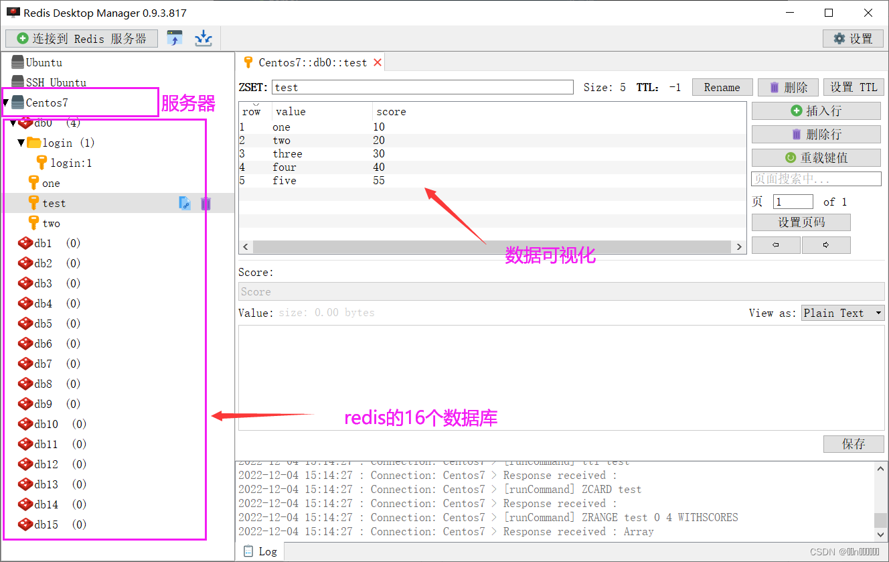The height and width of the screenshot is (562, 889).
Task: Click the pop-up window toolbar icon
Action: click(175, 38)
